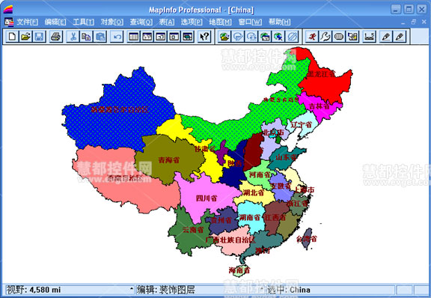Open the 文件[F] menu
The height and width of the screenshot is (298, 431).
pos(27,22)
